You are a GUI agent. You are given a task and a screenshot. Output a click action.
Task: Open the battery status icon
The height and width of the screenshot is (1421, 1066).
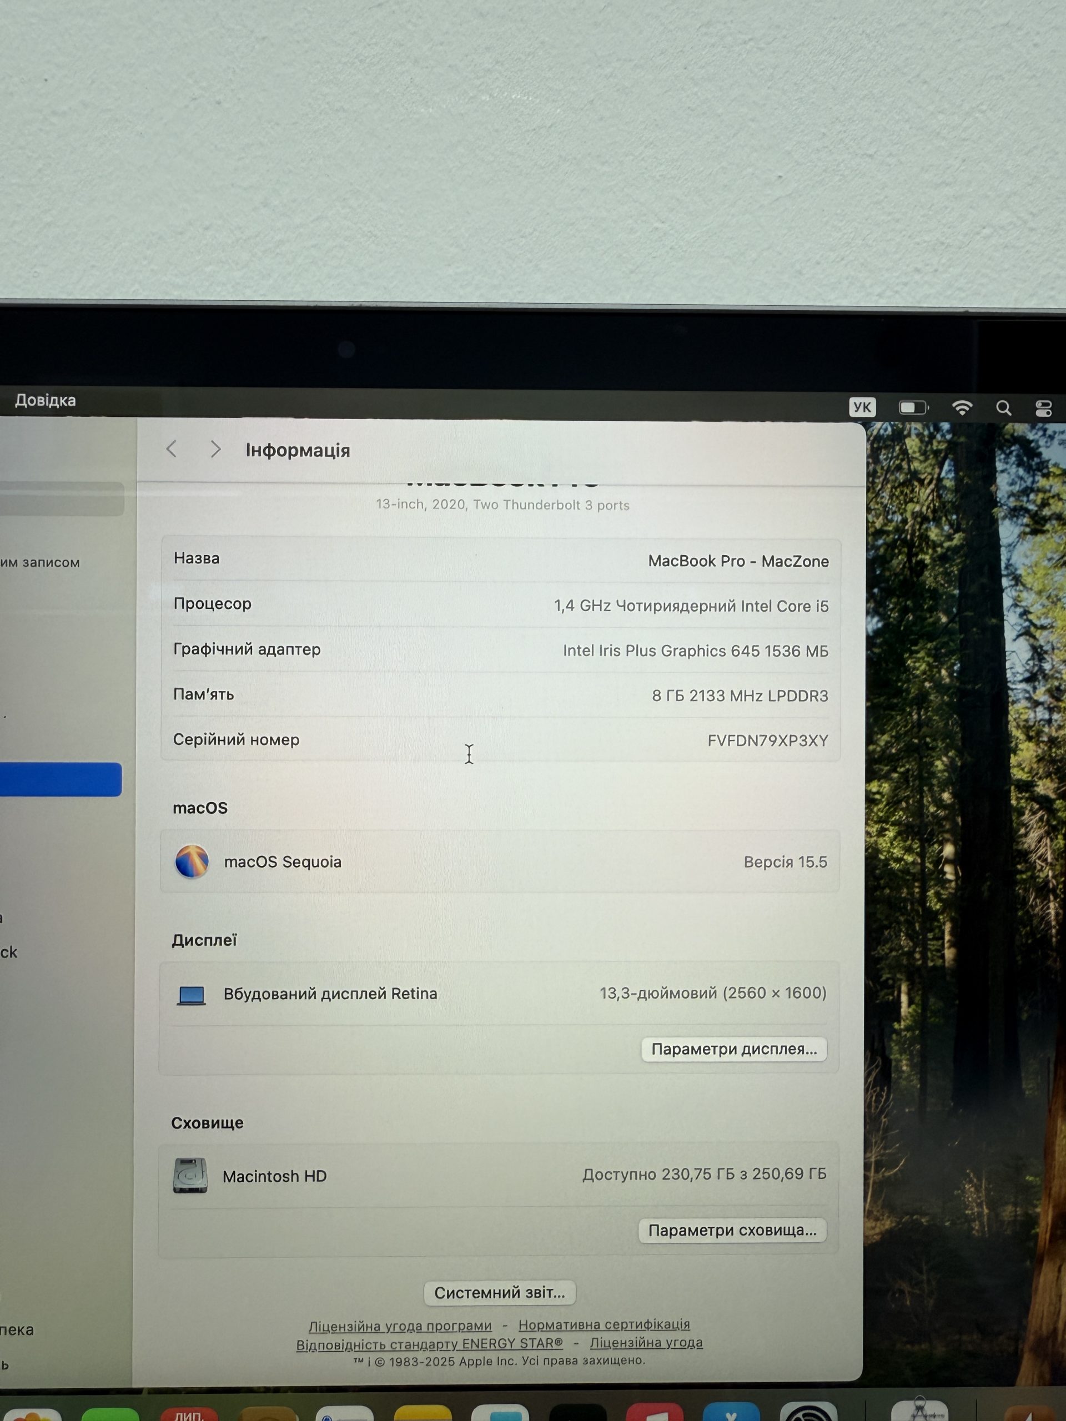click(913, 407)
